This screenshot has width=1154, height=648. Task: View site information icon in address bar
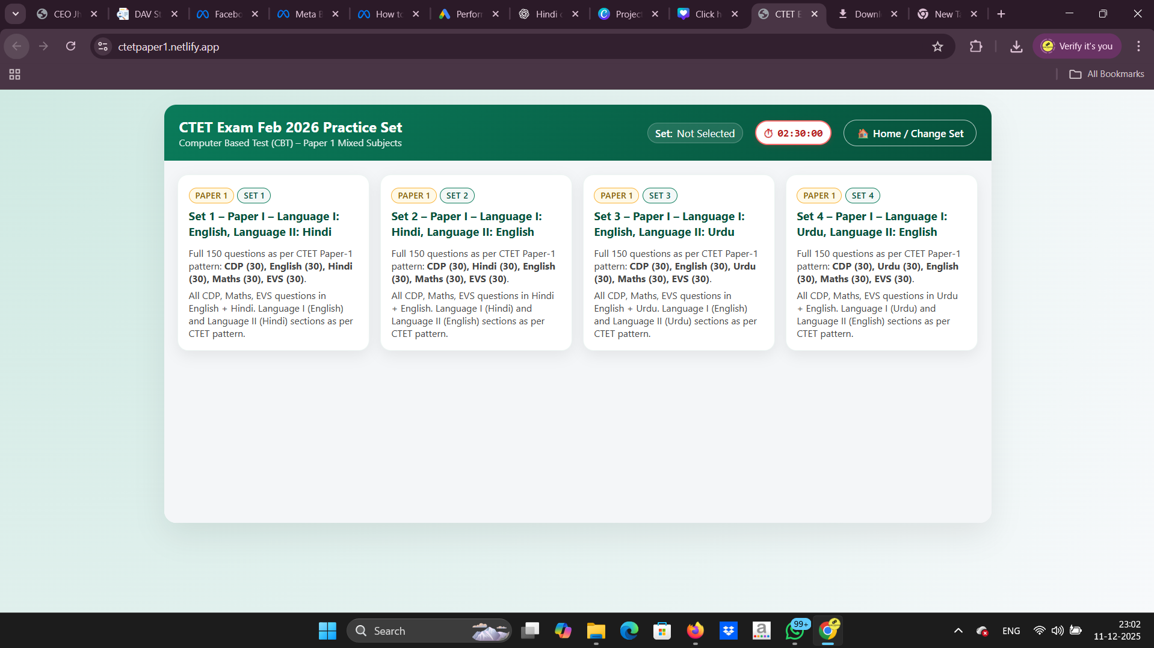[103, 46]
